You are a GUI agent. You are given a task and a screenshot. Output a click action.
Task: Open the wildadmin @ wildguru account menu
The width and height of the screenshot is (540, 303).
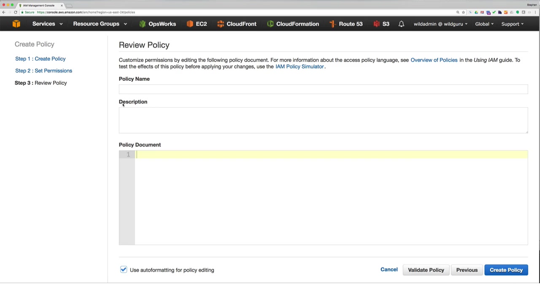[440, 24]
